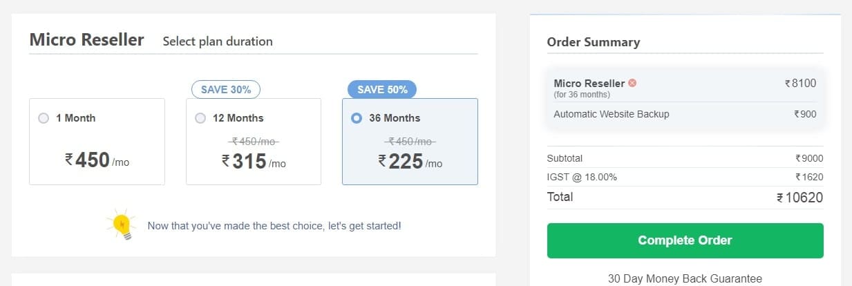Click the Total amount ₹10620
The width and height of the screenshot is (852, 286).
click(x=799, y=198)
